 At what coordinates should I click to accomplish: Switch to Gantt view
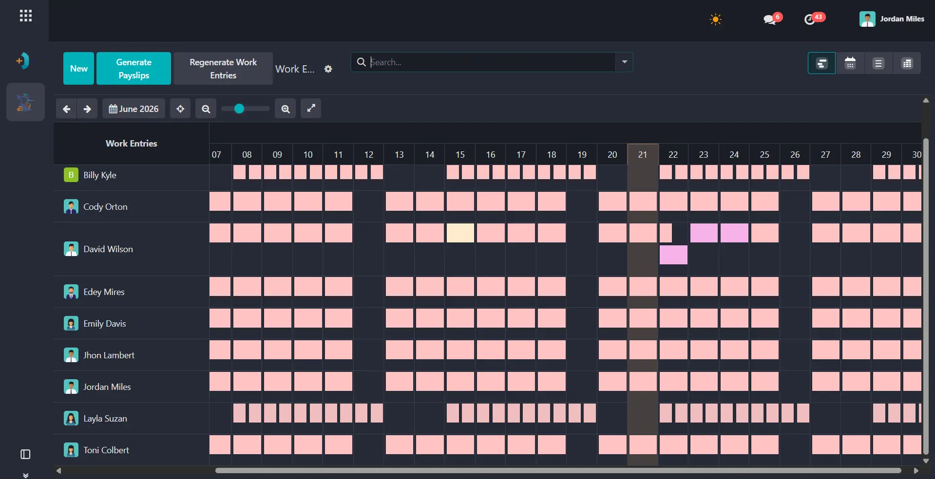(821, 63)
